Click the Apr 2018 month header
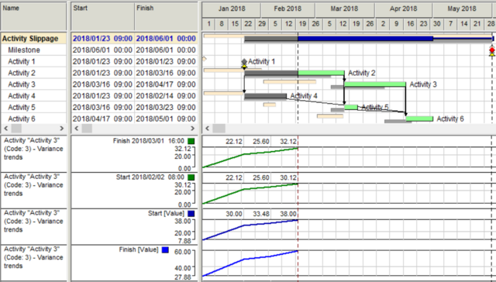496x282 pixels. [403, 9]
